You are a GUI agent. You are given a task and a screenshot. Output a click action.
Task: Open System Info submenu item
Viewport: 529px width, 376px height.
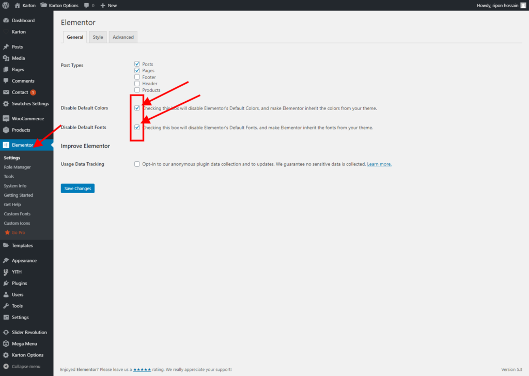[15, 186]
